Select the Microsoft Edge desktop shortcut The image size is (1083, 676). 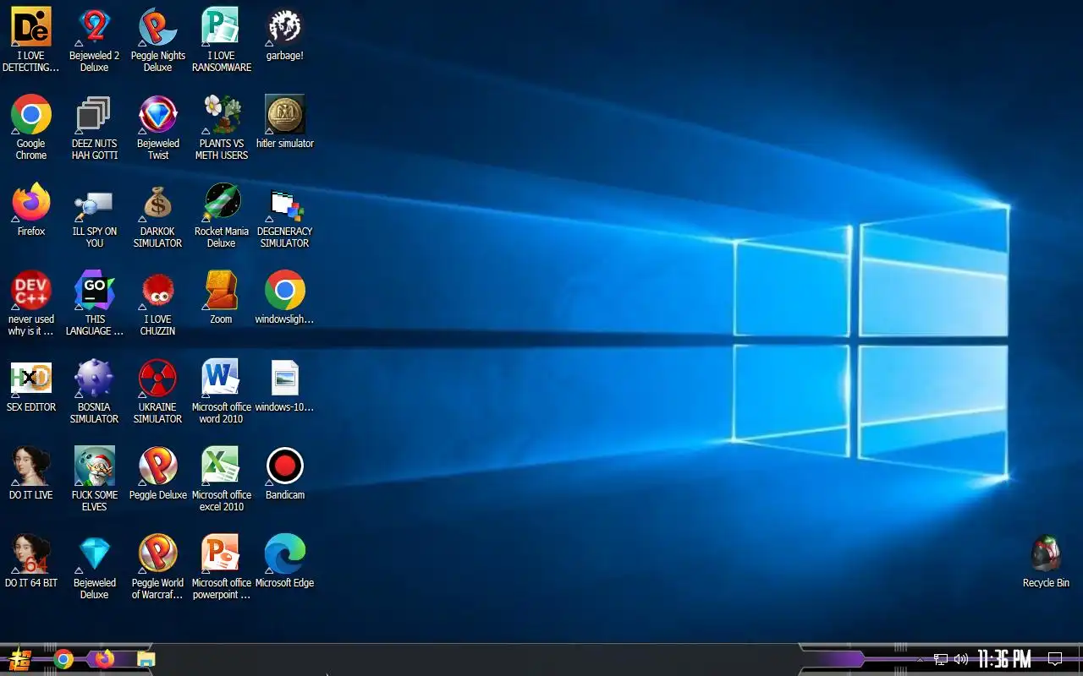(x=285, y=561)
